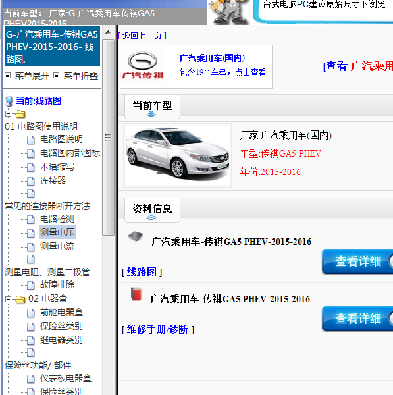This screenshot has width=393, height=395.
Task: Click the page icon for 术语缩写
Action: point(31,167)
